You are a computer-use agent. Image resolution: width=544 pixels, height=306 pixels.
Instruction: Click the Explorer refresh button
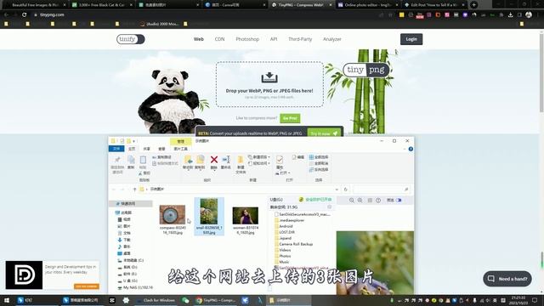[x=346, y=190]
